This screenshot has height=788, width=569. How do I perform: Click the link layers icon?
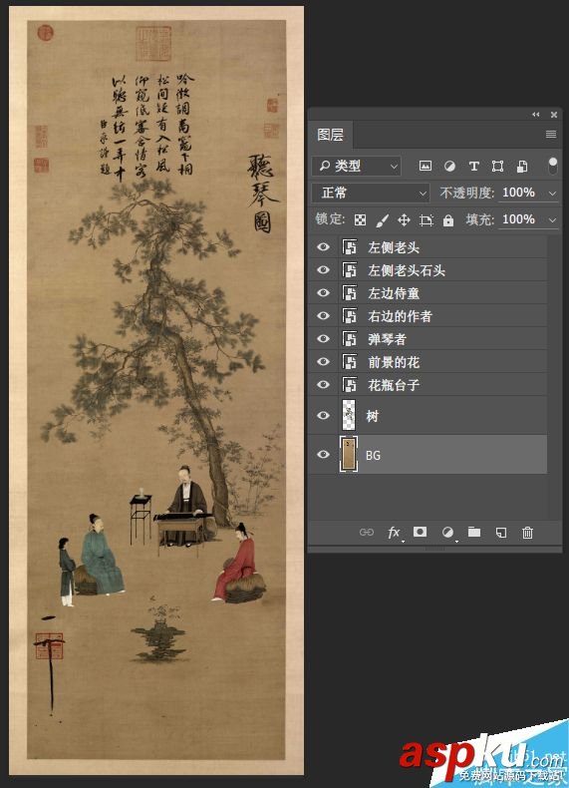367,533
